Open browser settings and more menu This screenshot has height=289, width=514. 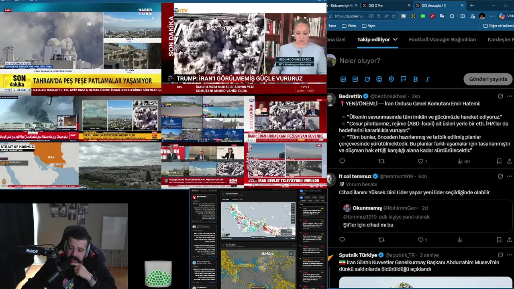coord(492,16)
